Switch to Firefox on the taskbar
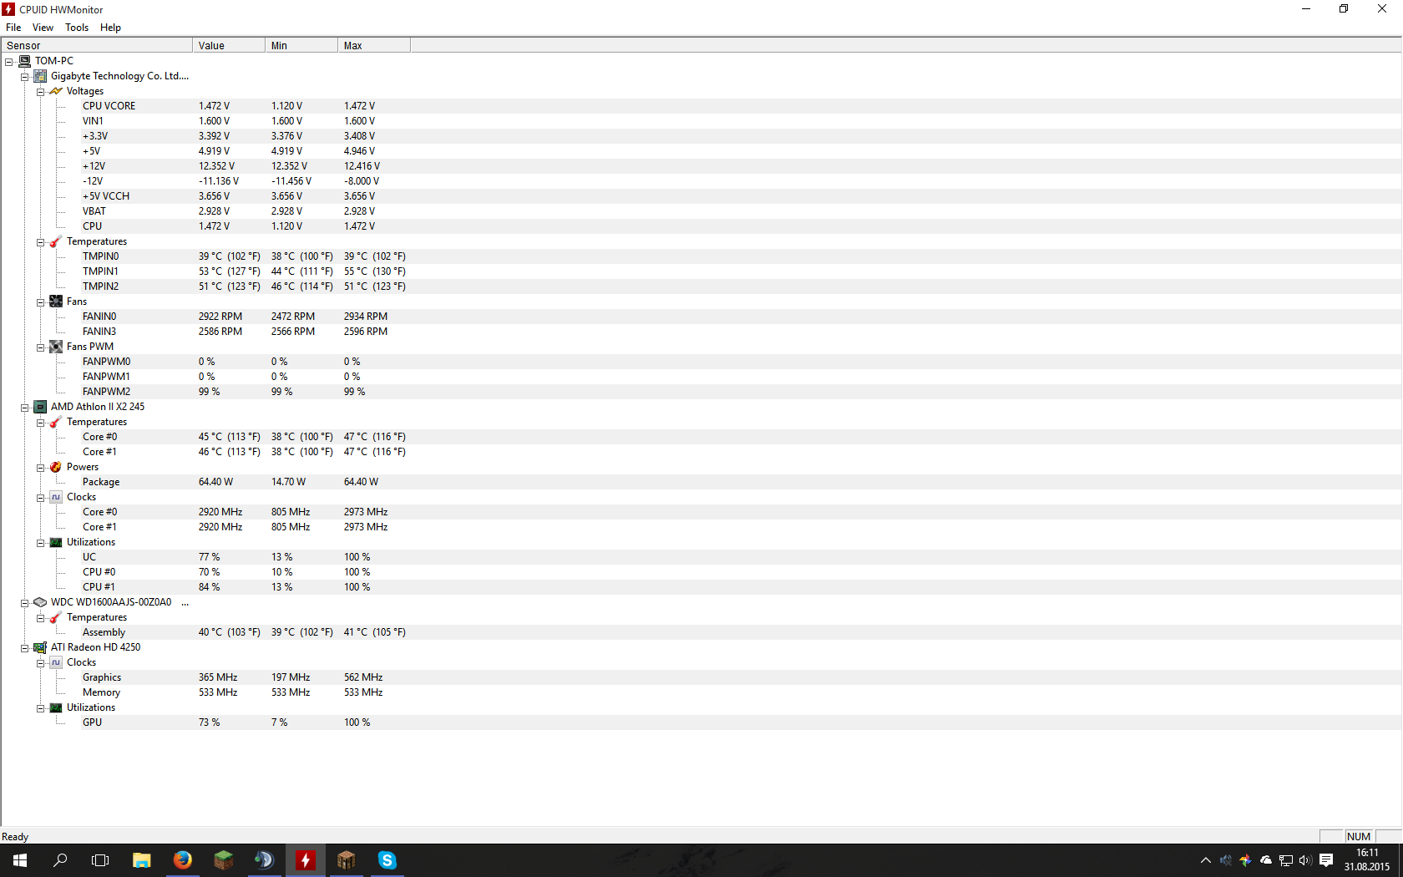 [x=182, y=860]
